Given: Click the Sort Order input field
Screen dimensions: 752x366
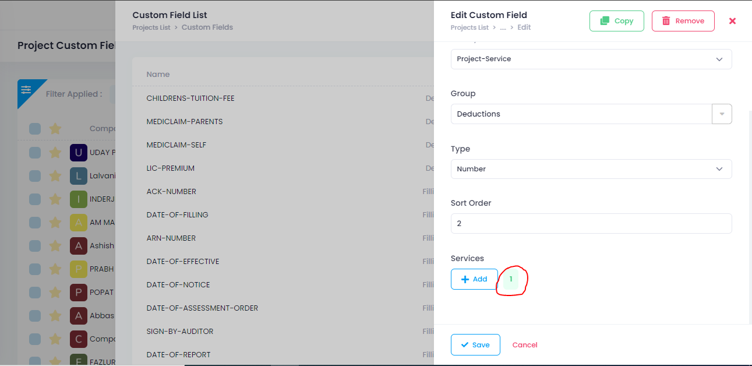Looking at the screenshot, I should point(591,223).
